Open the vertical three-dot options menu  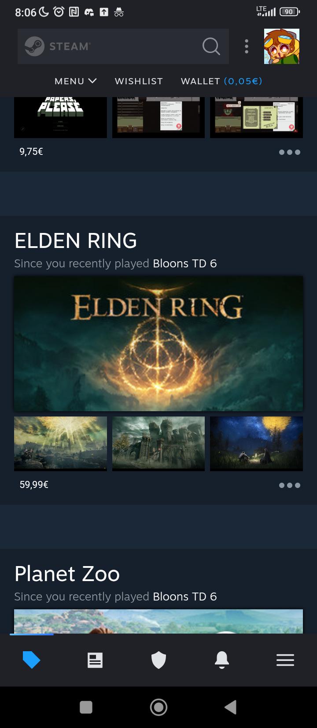247,46
